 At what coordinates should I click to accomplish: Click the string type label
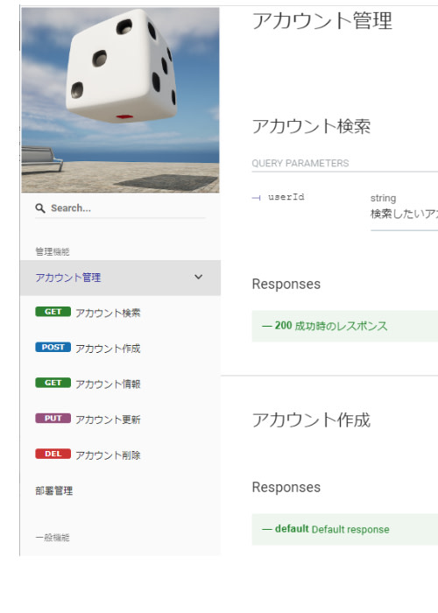(x=384, y=198)
